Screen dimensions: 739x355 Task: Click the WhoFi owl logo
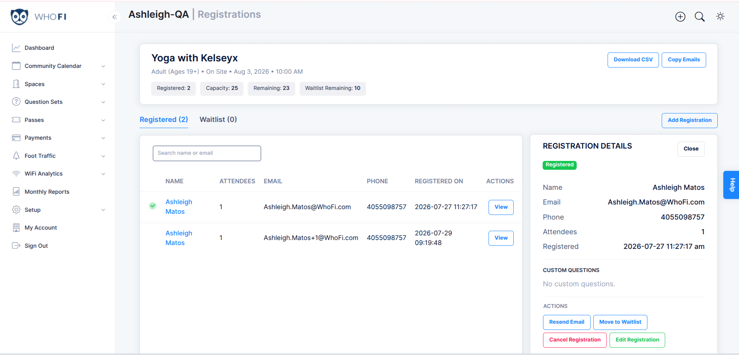click(x=19, y=17)
